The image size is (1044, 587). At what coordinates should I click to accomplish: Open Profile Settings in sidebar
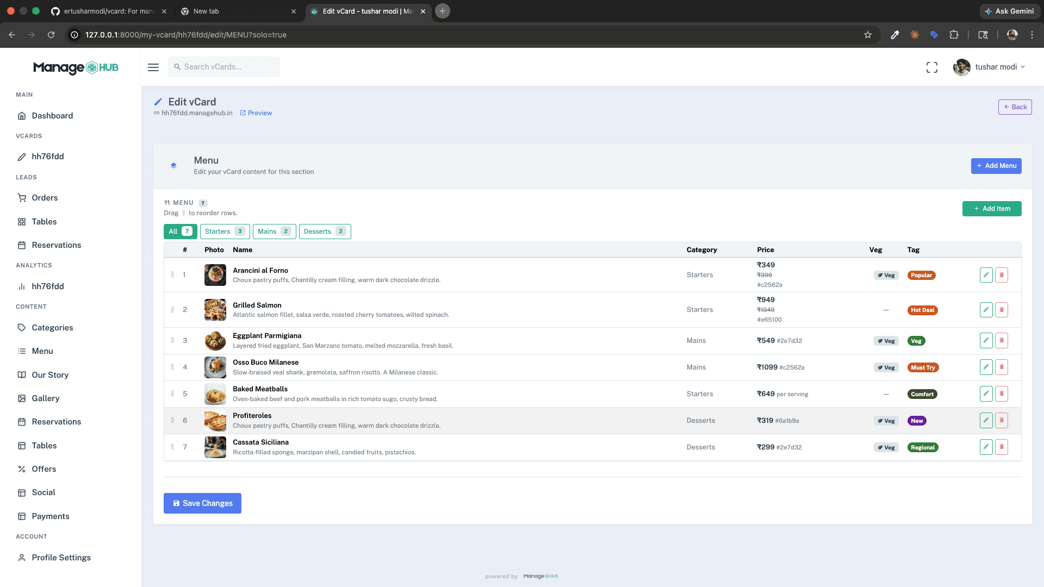click(x=61, y=558)
